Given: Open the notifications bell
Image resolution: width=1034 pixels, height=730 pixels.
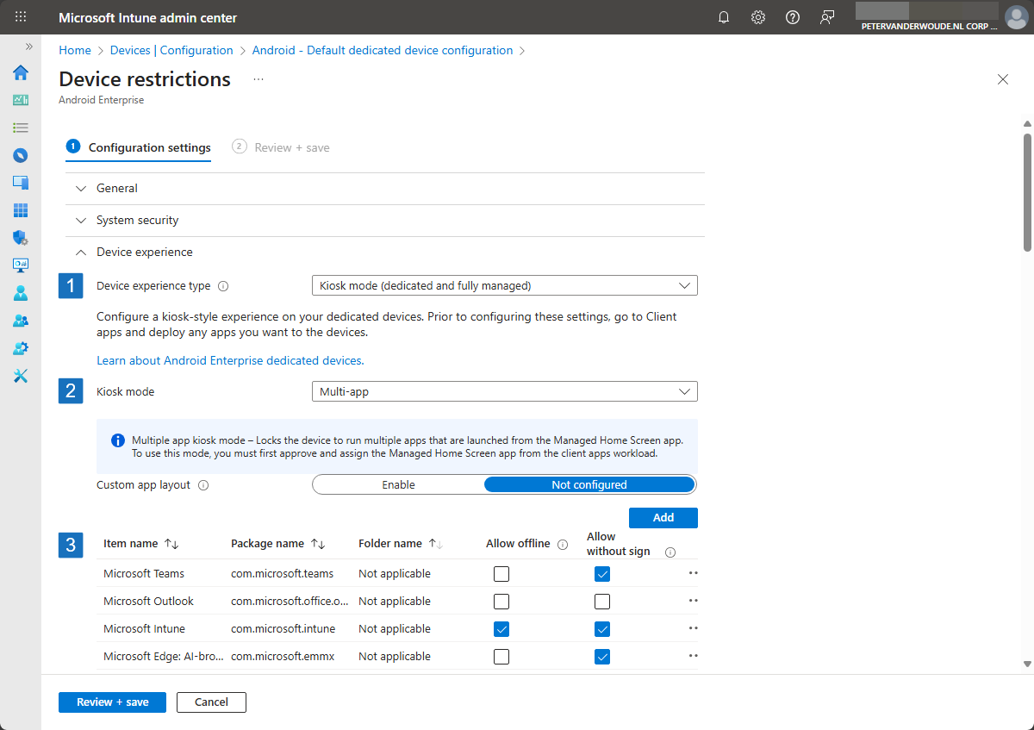Looking at the screenshot, I should (x=724, y=17).
